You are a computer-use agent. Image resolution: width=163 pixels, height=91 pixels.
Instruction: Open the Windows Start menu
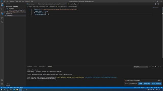2,90
